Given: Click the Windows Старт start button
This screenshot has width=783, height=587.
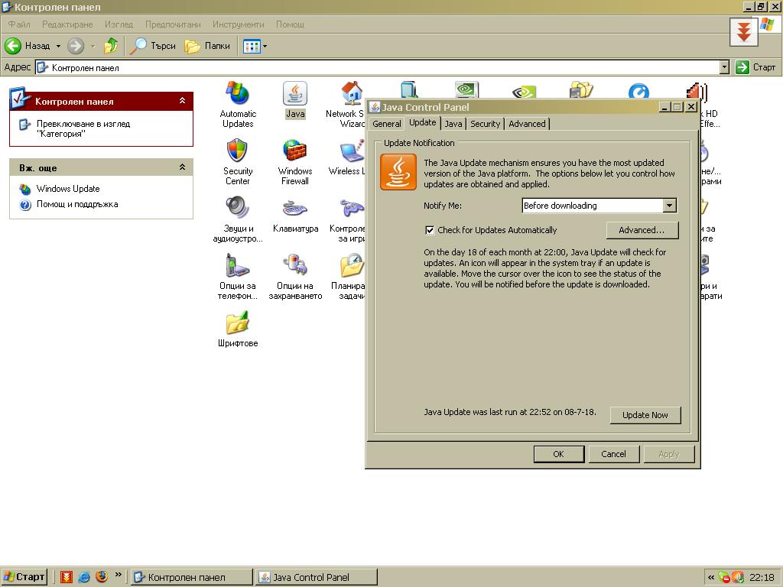Looking at the screenshot, I should pyautogui.click(x=24, y=577).
